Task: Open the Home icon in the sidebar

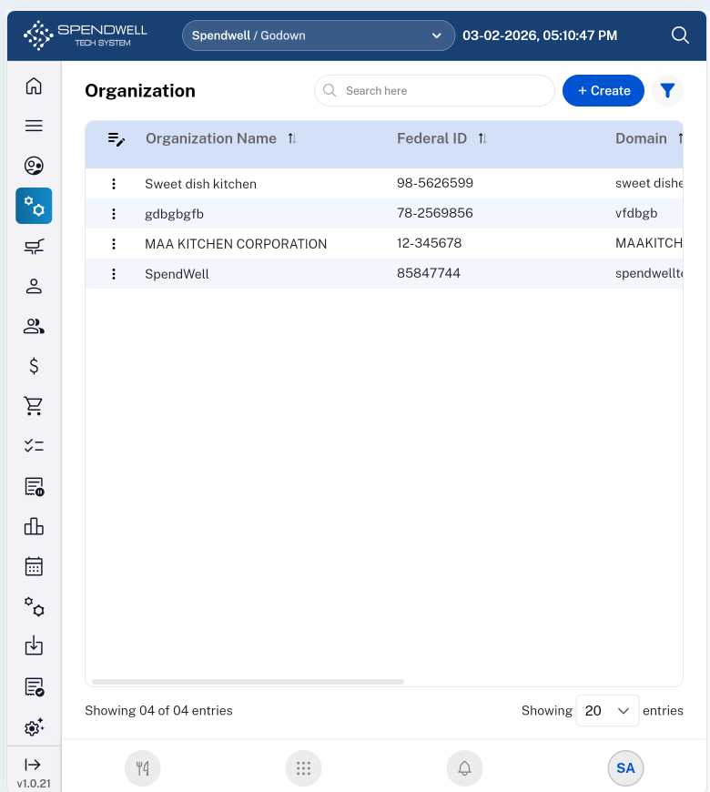Action: coord(34,86)
